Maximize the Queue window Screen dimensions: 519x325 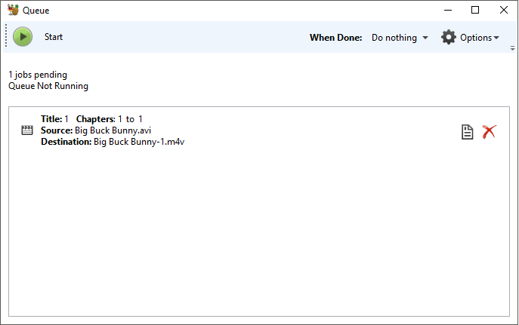(475, 11)
